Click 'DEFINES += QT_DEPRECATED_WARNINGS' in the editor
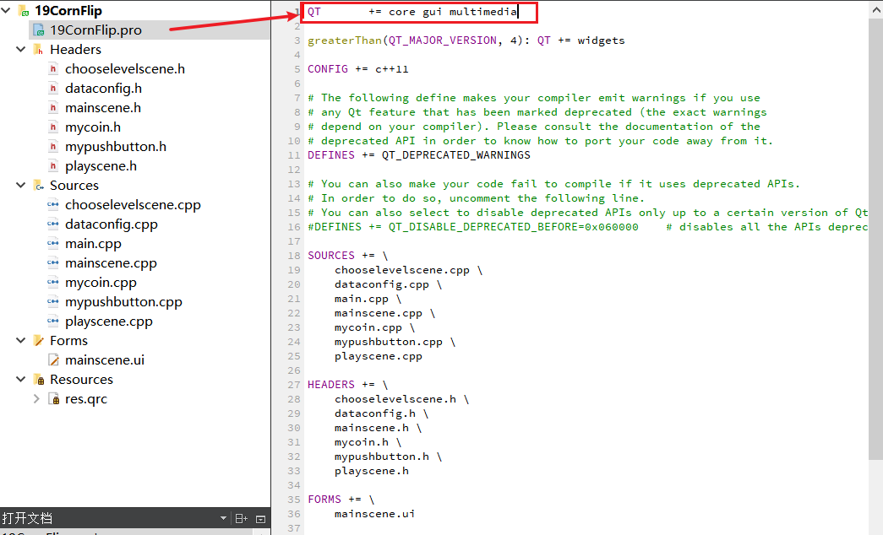883x535 pixels. tap(419, 154)
